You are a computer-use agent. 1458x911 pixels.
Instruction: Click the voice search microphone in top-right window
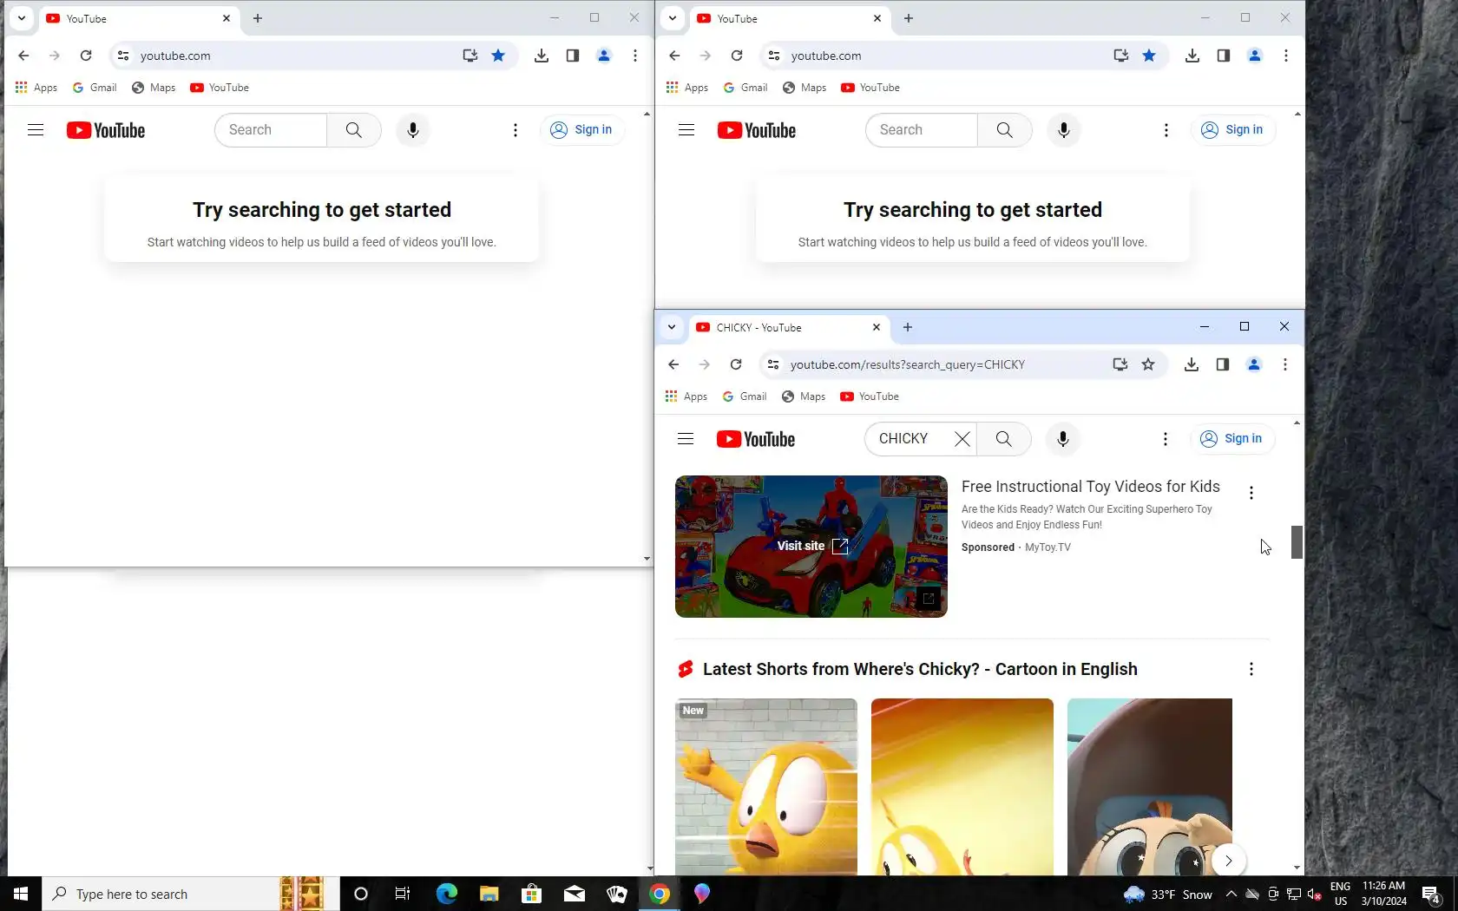[x=1064, y=130]
